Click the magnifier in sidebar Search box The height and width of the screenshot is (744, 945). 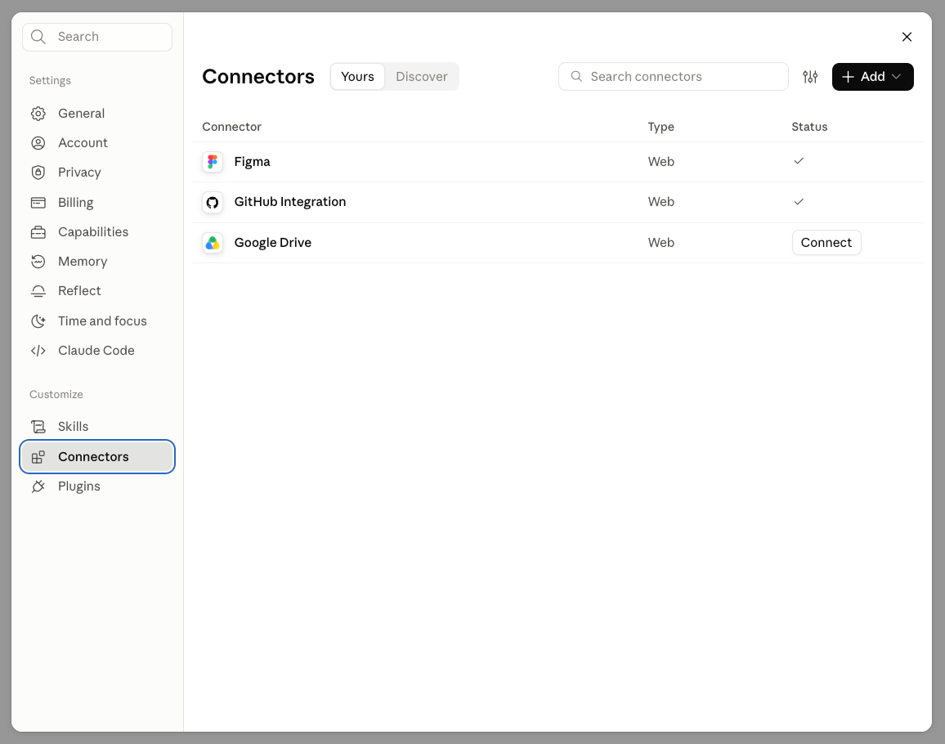tap(38, 37)
